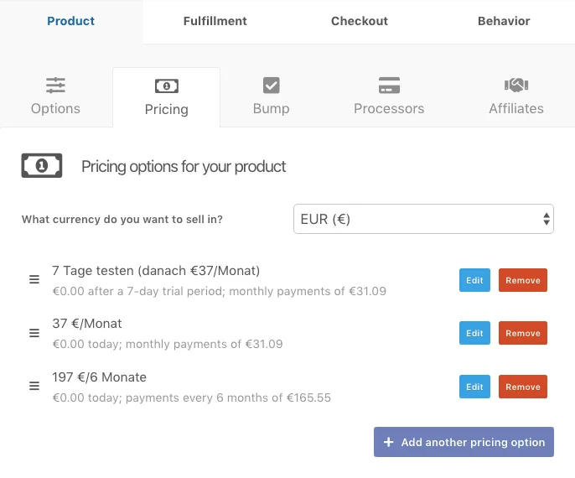Open the Options sliders icon tab
575x478 pixels.
(55, 85)
